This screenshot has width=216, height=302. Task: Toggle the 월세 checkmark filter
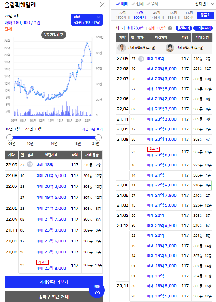[152, 4]
